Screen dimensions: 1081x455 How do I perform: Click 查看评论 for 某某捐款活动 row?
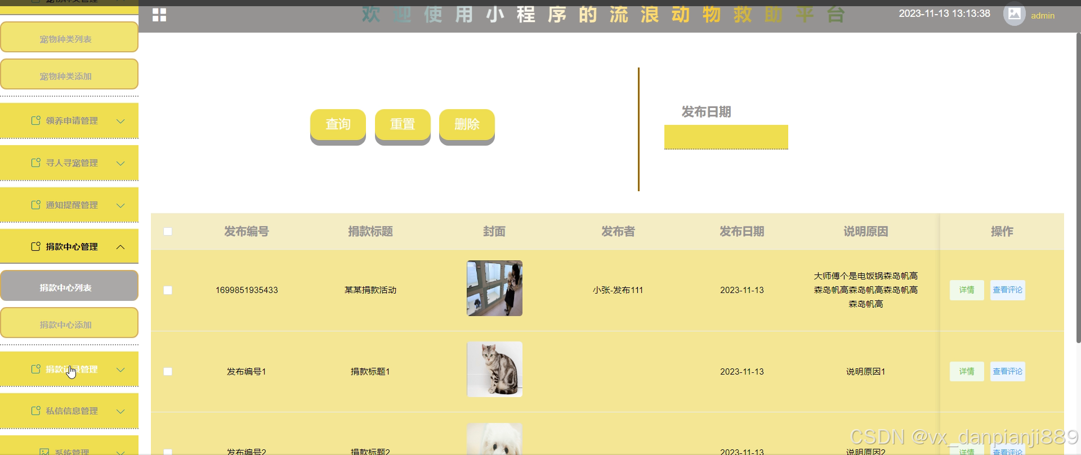point(1007,290)
